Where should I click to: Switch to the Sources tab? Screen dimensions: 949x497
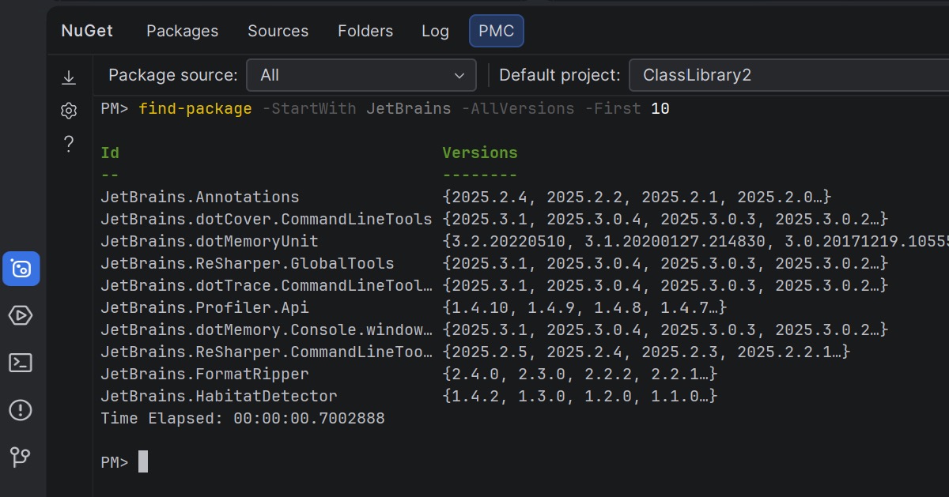coord(278,31)
